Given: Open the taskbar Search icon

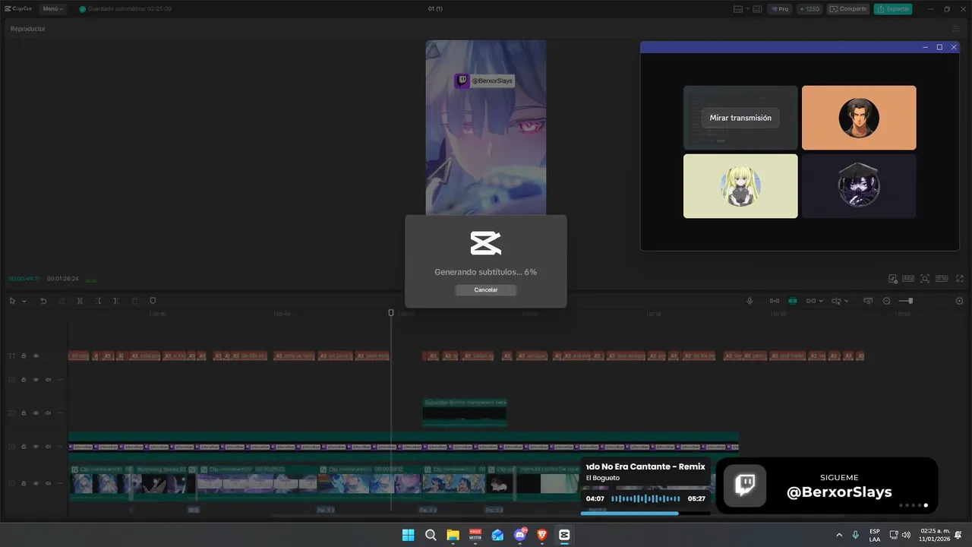Looking at the screenshot, I should (x=431, y=535).
